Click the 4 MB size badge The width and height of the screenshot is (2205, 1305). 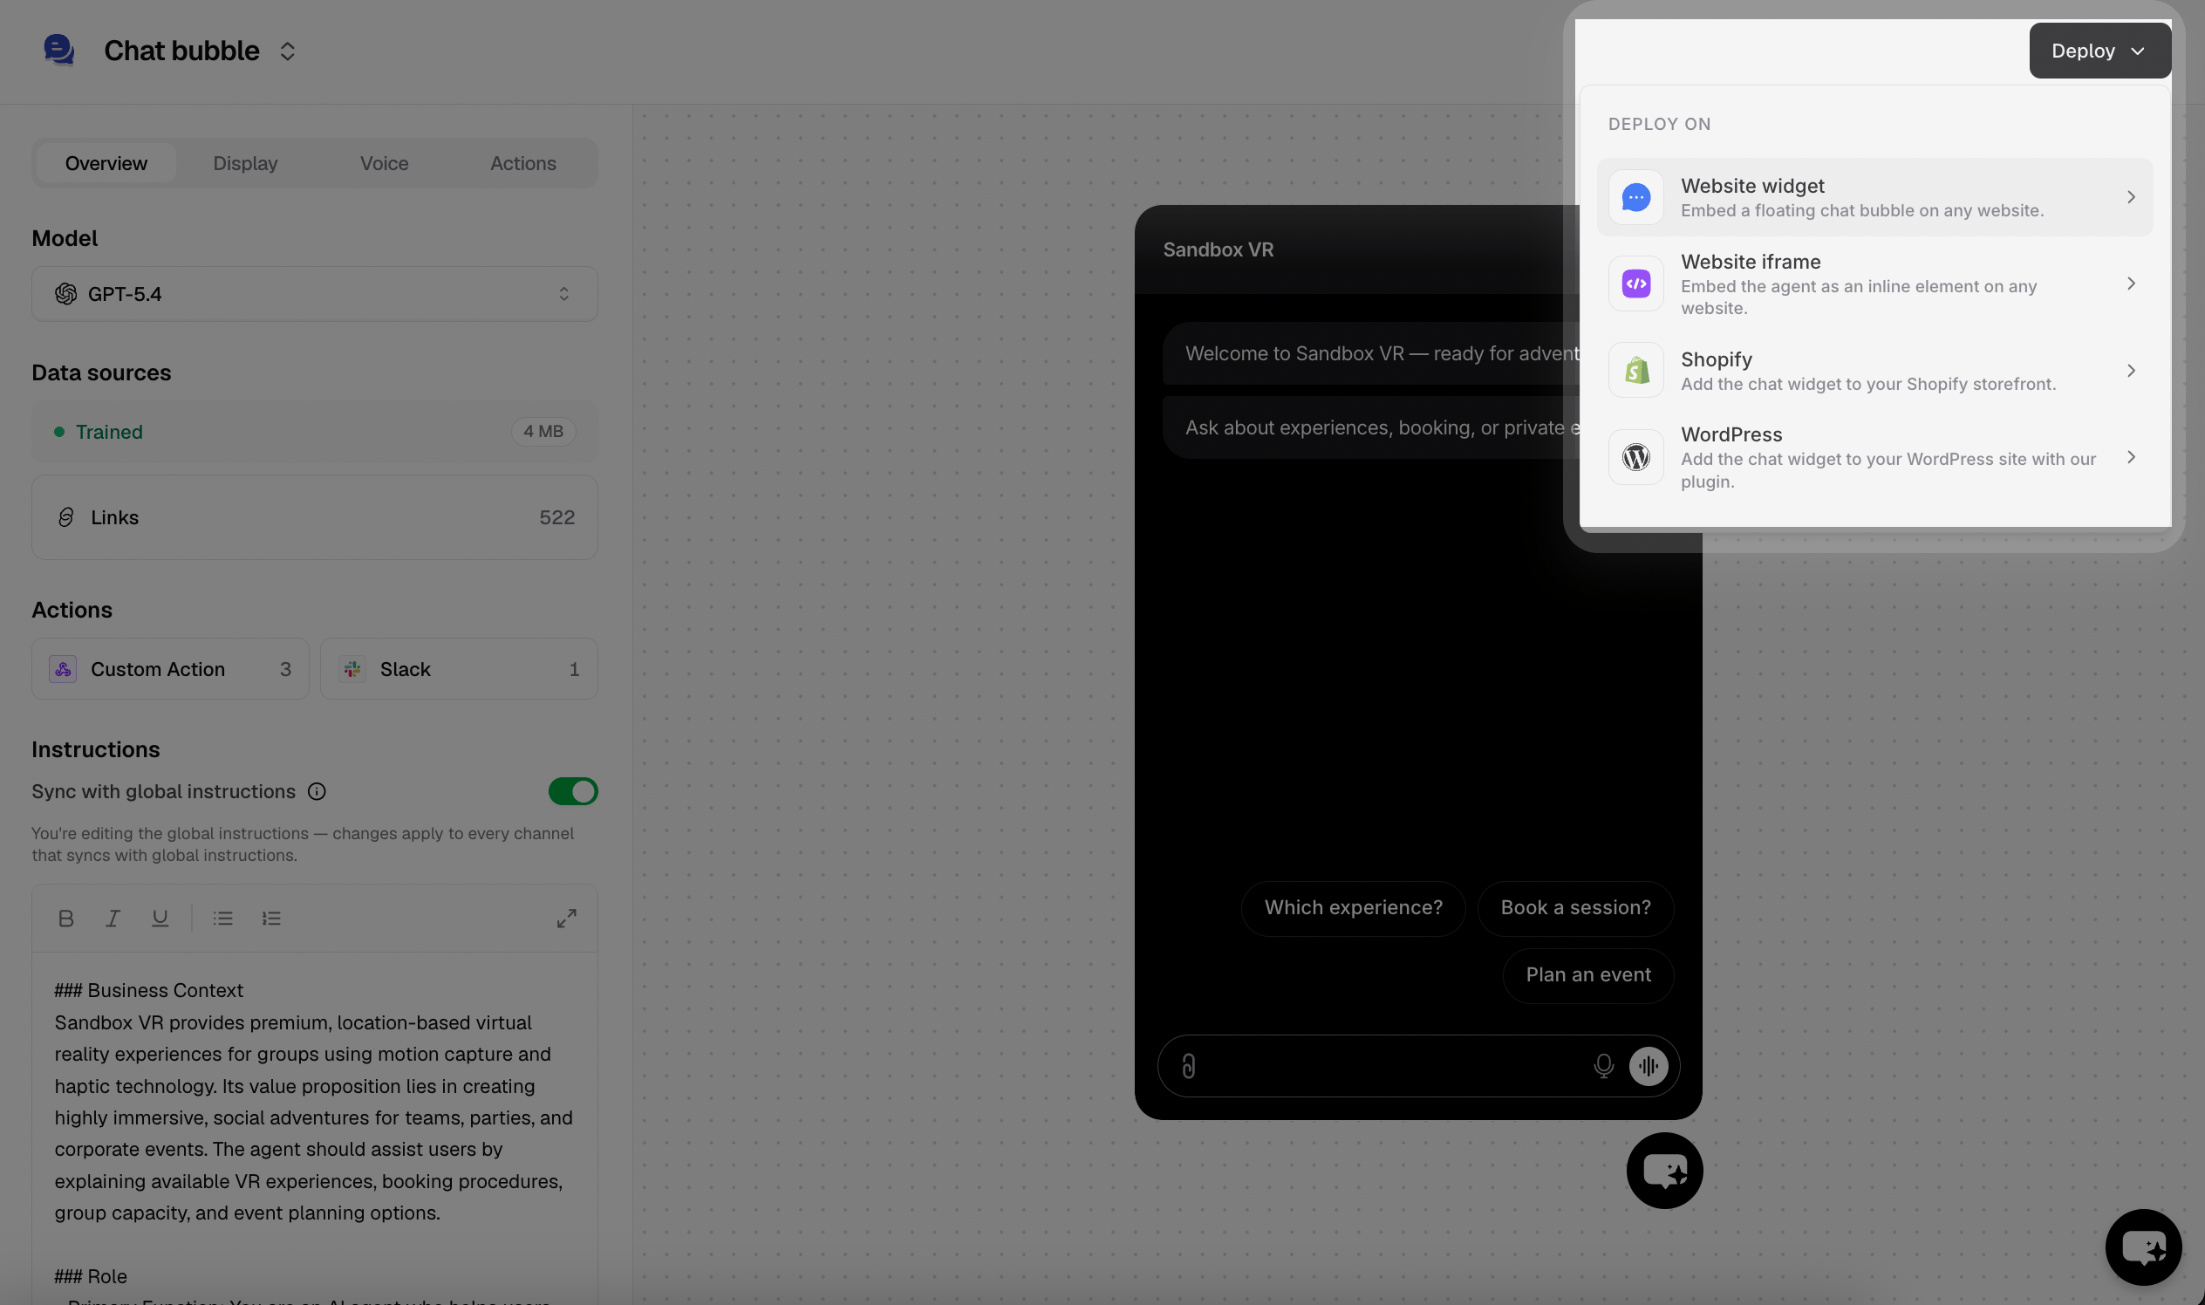[543, 432]
